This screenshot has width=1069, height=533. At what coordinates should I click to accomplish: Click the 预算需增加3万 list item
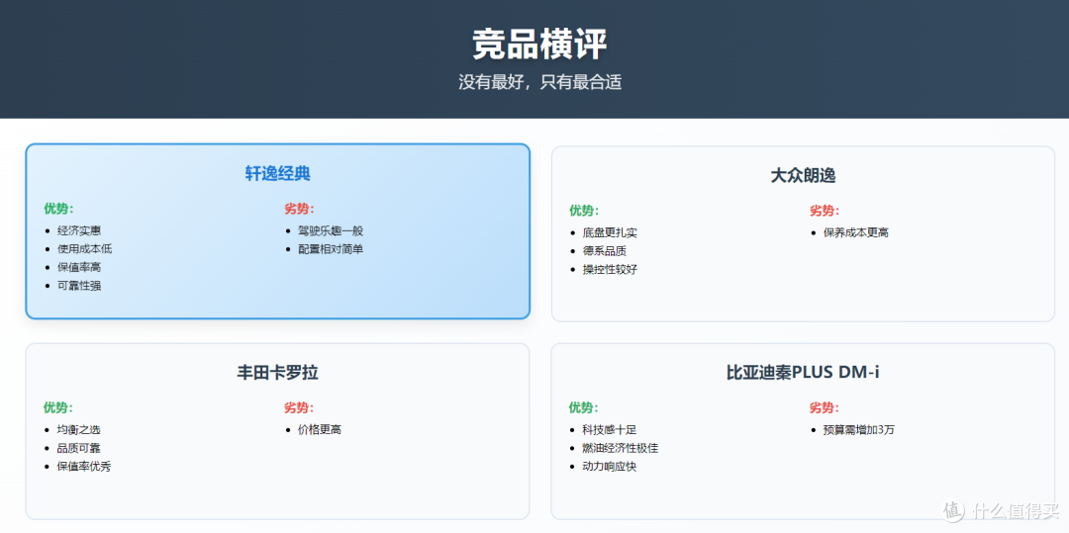pos(859,430)
